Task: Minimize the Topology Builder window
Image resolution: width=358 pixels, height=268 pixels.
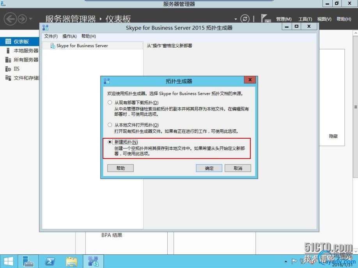Action: pyautogui.click(x=287, y=27)
